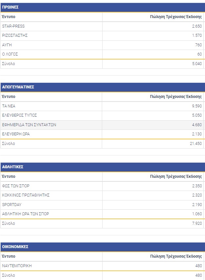
Task: Select ΤΑ ΝΕΑ in afternoon papers
Action: click(x=9, y=106)
